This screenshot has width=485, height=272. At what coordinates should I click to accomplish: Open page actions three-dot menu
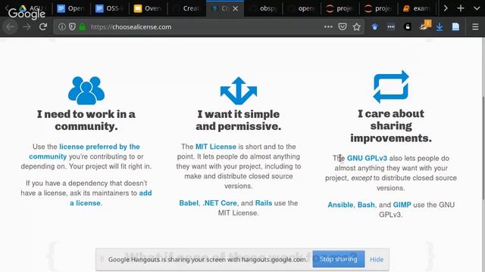328,27
